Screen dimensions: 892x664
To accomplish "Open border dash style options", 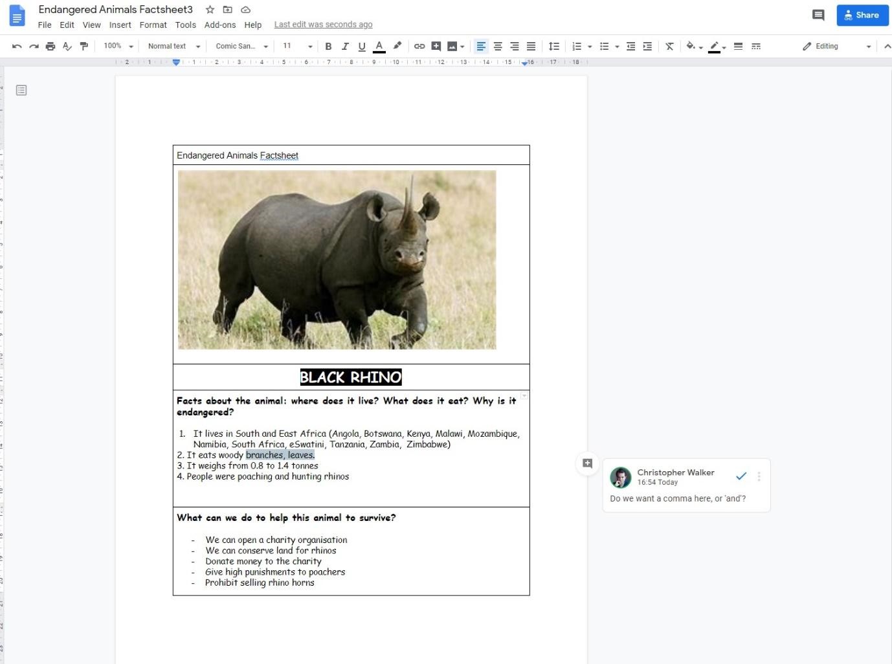I will coord(756,46).
